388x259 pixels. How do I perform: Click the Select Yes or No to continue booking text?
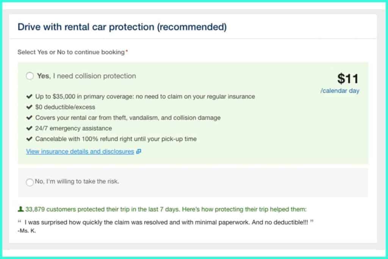pos(71,52)
